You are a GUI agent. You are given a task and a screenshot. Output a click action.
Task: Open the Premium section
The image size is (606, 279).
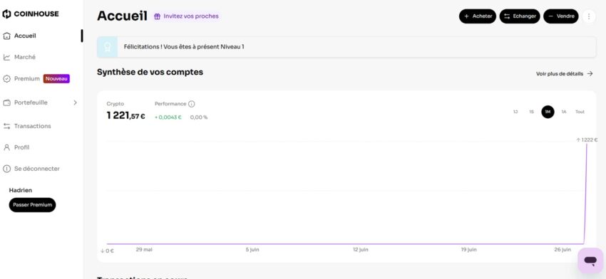[x=27, y=79]
